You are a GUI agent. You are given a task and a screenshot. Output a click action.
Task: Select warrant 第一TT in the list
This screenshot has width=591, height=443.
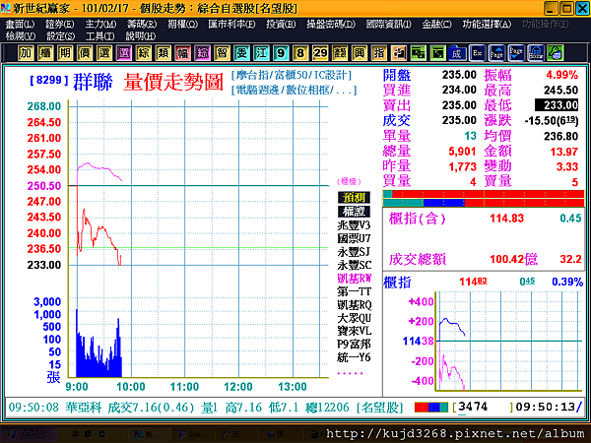click(x=354, y=291)
